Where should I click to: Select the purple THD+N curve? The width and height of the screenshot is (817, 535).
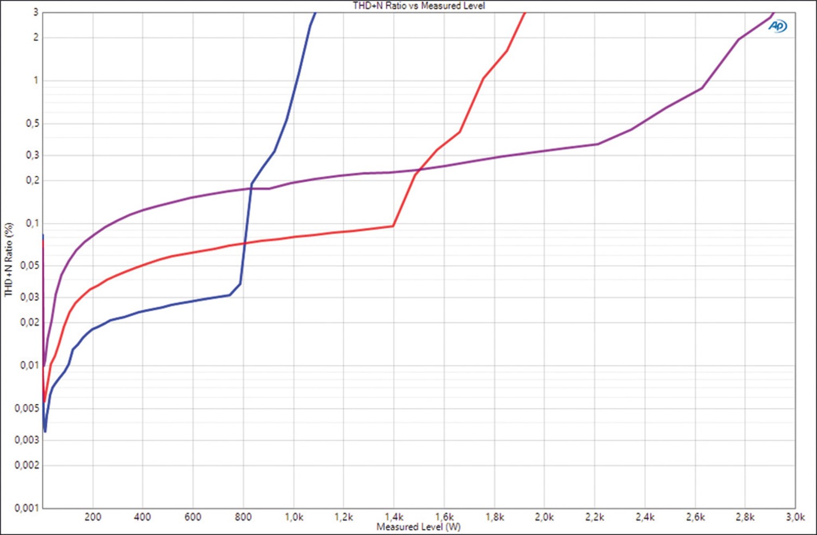click(545, 151)
